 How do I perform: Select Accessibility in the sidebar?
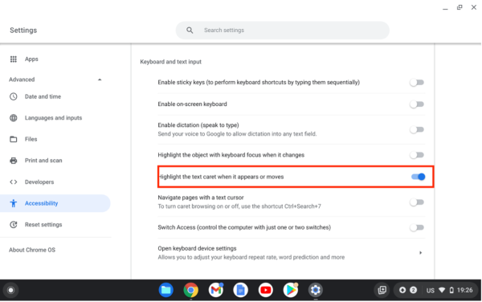coord(55,203)
